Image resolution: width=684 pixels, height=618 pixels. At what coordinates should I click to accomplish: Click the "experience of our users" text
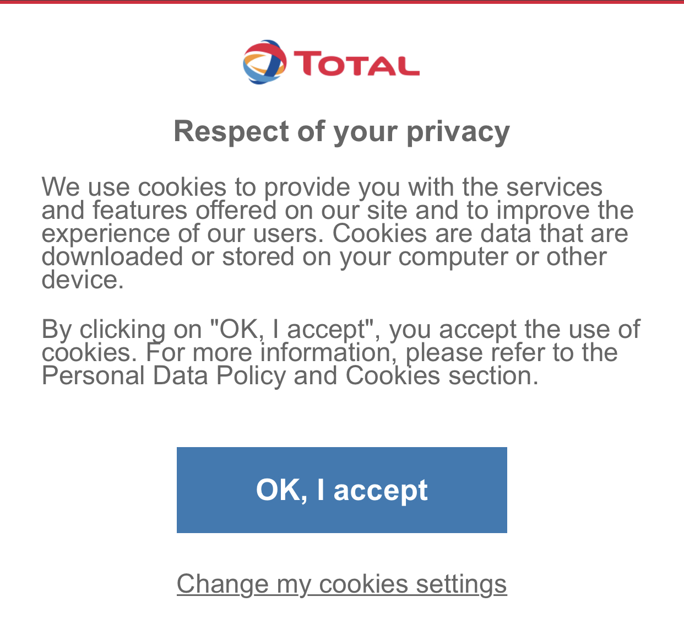pyautogui.click(x=182, y=234)
